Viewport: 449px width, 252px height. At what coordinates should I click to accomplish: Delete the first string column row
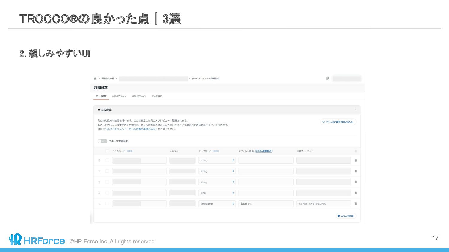coord(356,160)
